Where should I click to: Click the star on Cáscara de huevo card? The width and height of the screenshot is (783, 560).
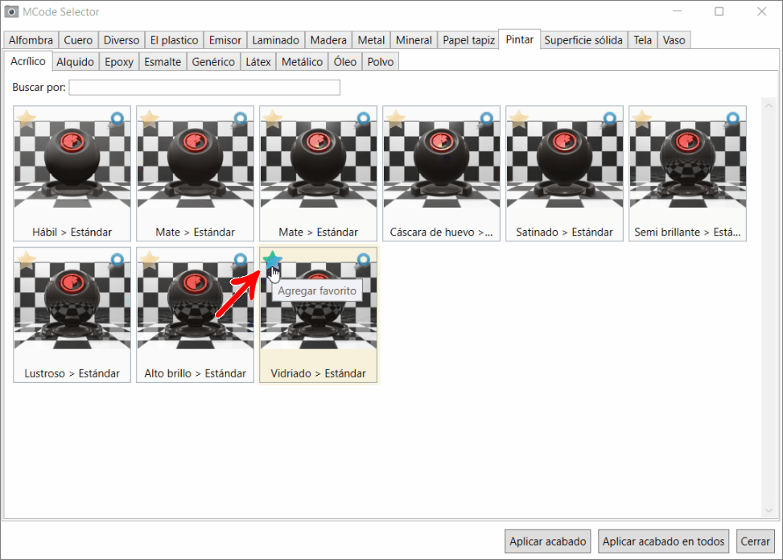tap(395, 119)
